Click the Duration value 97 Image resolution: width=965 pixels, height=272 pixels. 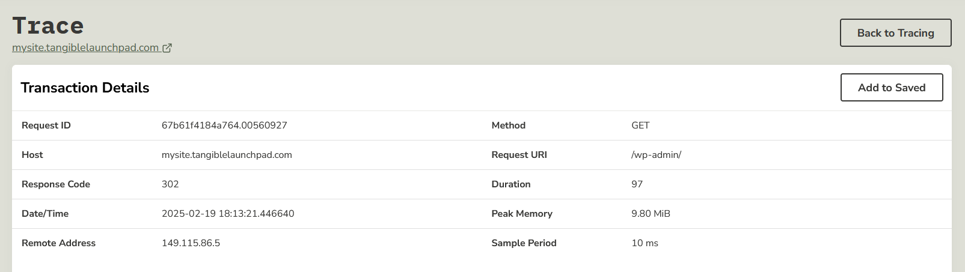click(637, 184)
